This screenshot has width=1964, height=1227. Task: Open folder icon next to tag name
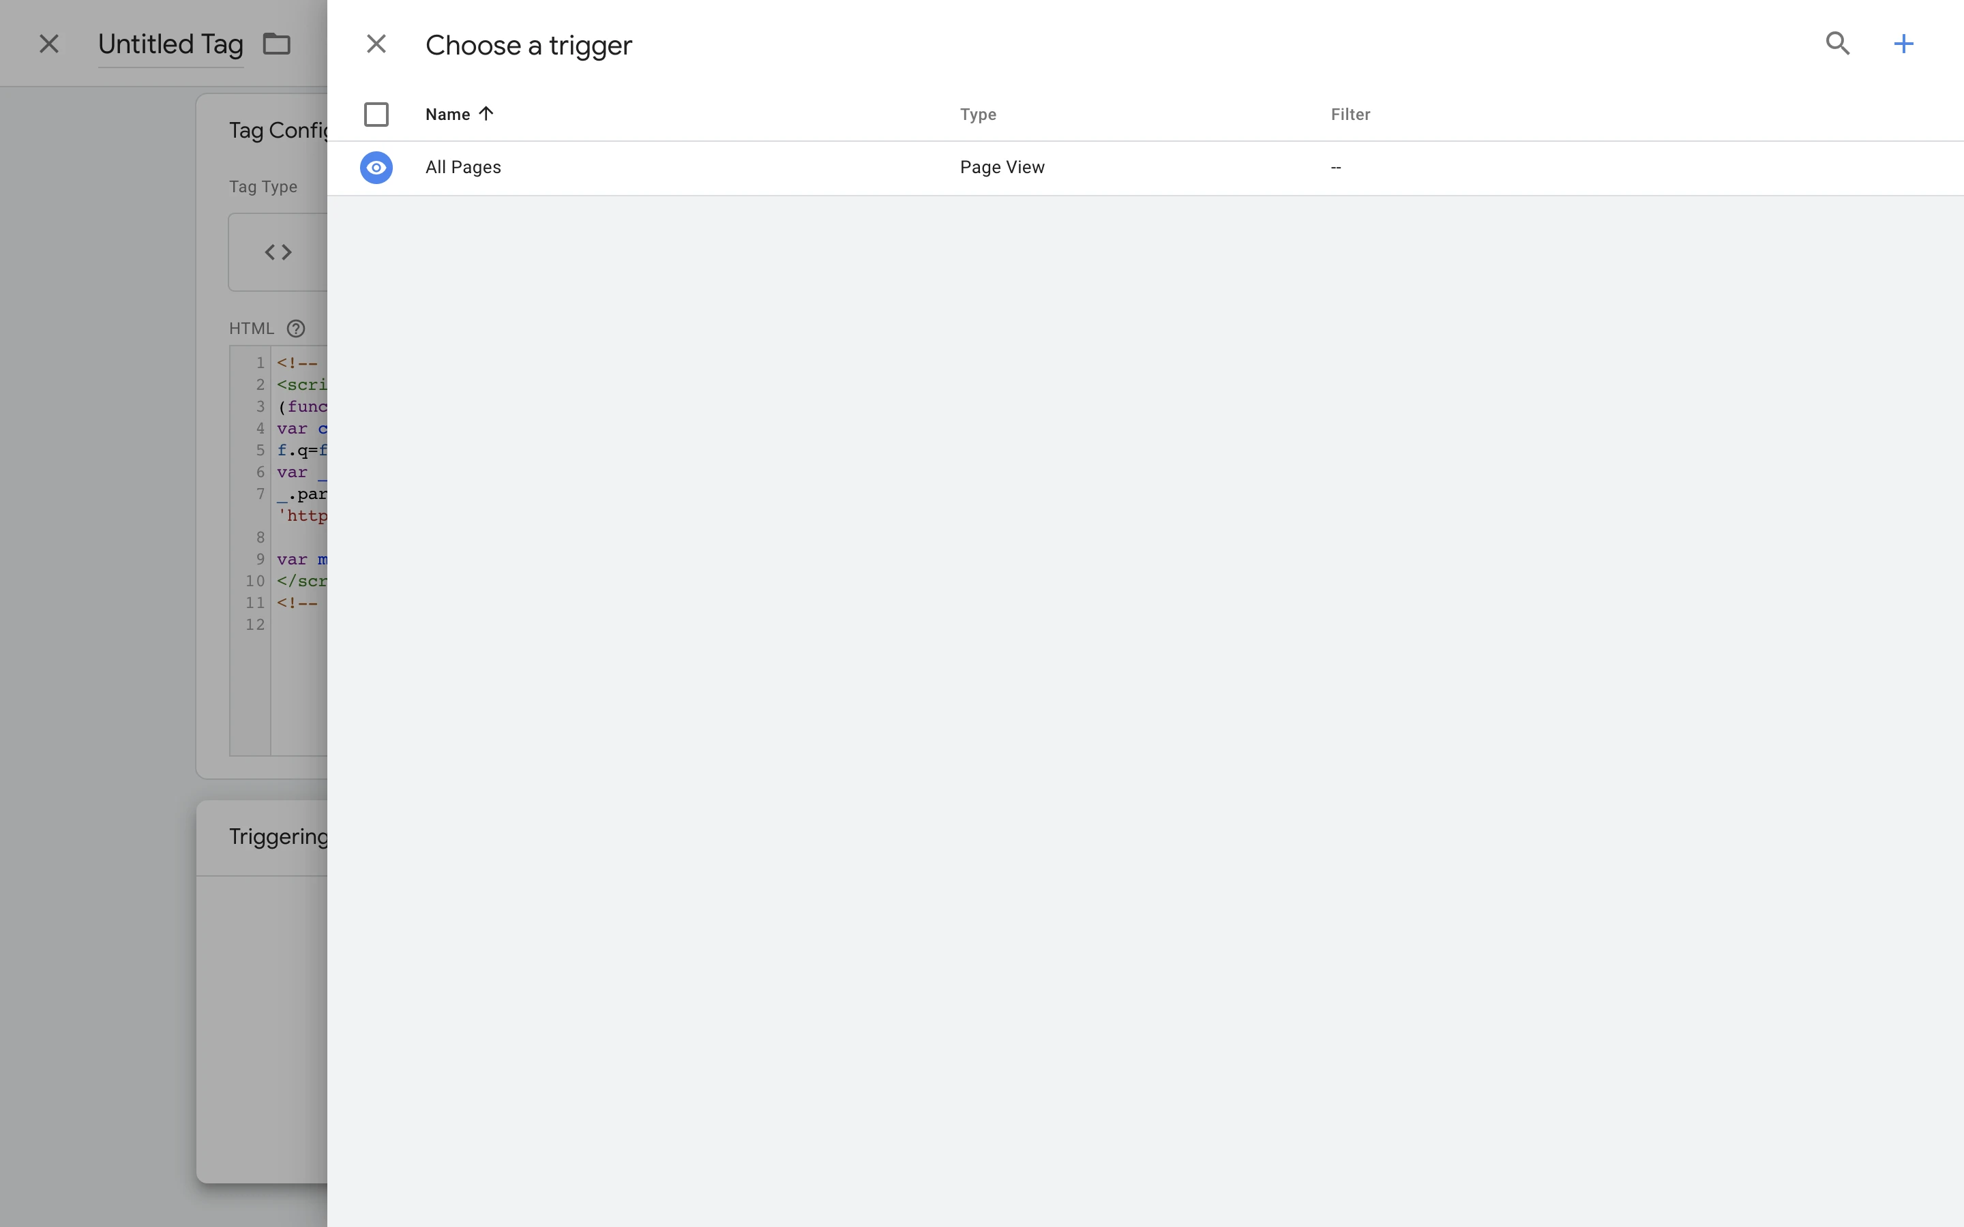(x=277, y=44)
